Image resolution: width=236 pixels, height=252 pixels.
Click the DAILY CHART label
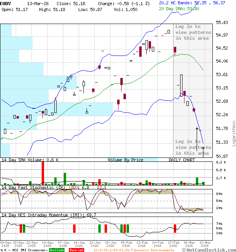point(182,160)
